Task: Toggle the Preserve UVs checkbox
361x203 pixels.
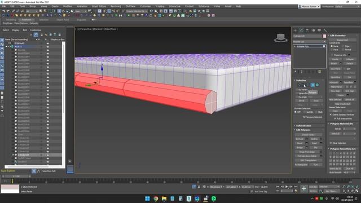Action: 332,55
